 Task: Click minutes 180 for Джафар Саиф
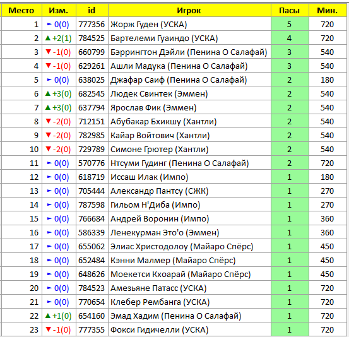(x=327, y=80)
